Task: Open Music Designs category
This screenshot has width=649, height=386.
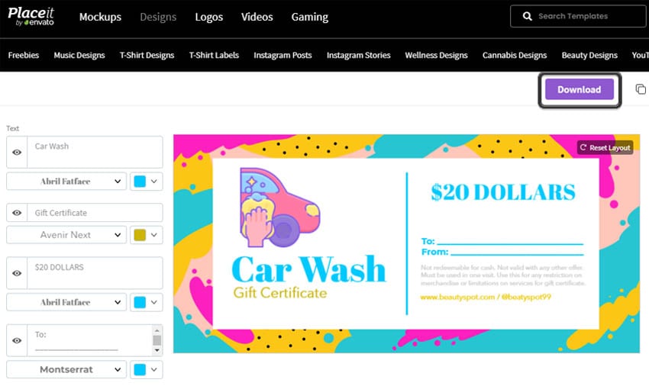Action: 79,55
